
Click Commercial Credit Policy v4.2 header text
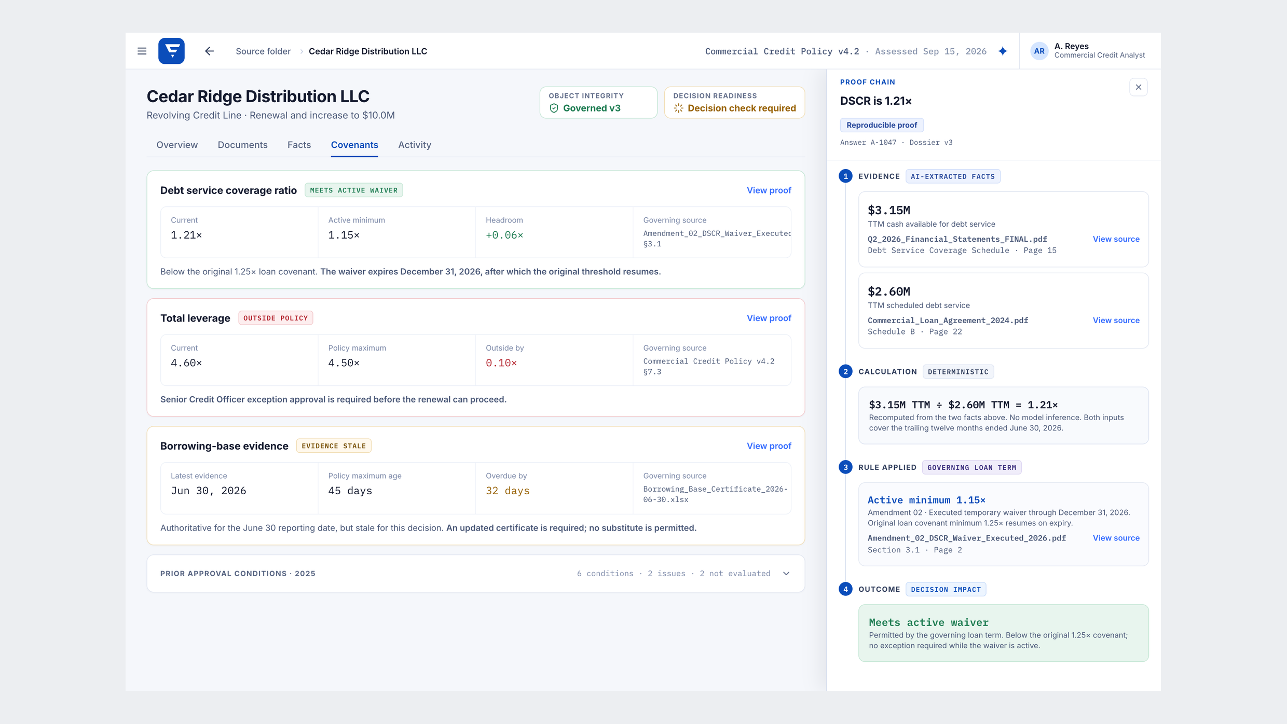pyautogui.click(x=782, y=51)
